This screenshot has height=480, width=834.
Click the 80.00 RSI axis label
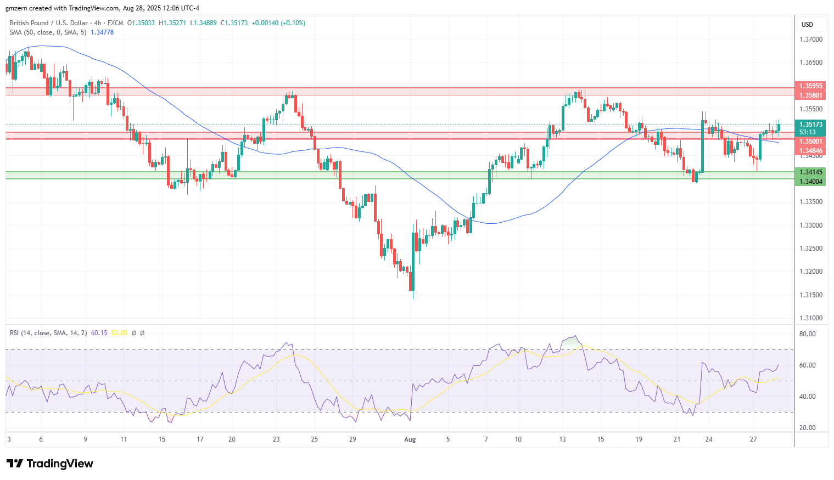(x=808, y=334)
